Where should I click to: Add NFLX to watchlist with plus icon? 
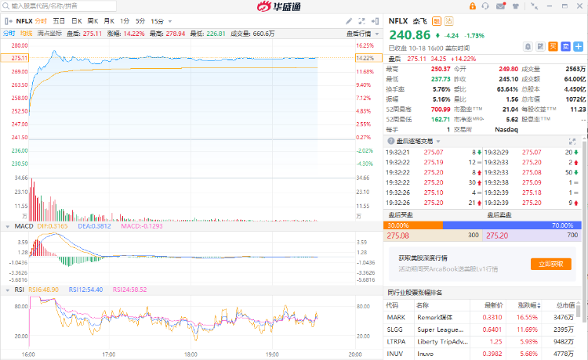(x=579, y=47)
